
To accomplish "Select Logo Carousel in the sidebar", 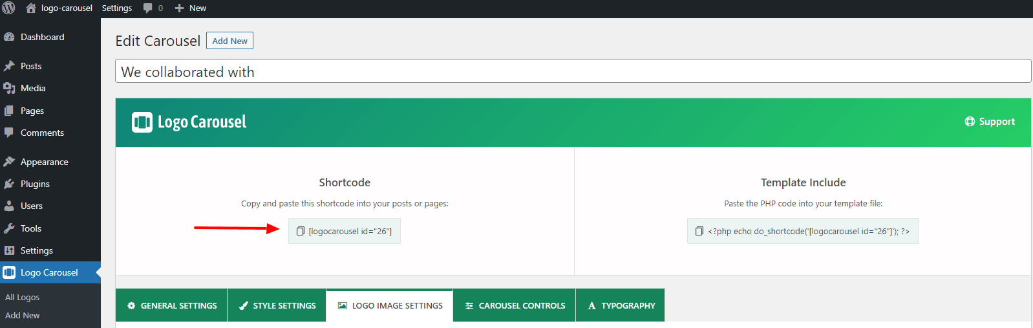I will point(50,272).
